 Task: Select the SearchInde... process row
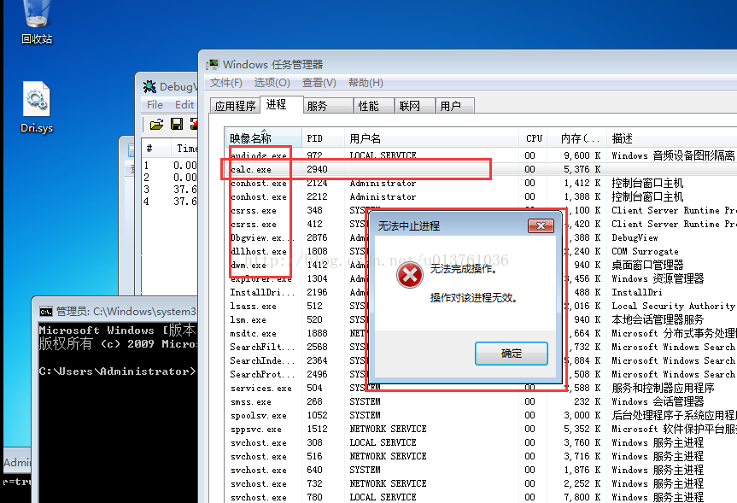click(x=480, y=360)
